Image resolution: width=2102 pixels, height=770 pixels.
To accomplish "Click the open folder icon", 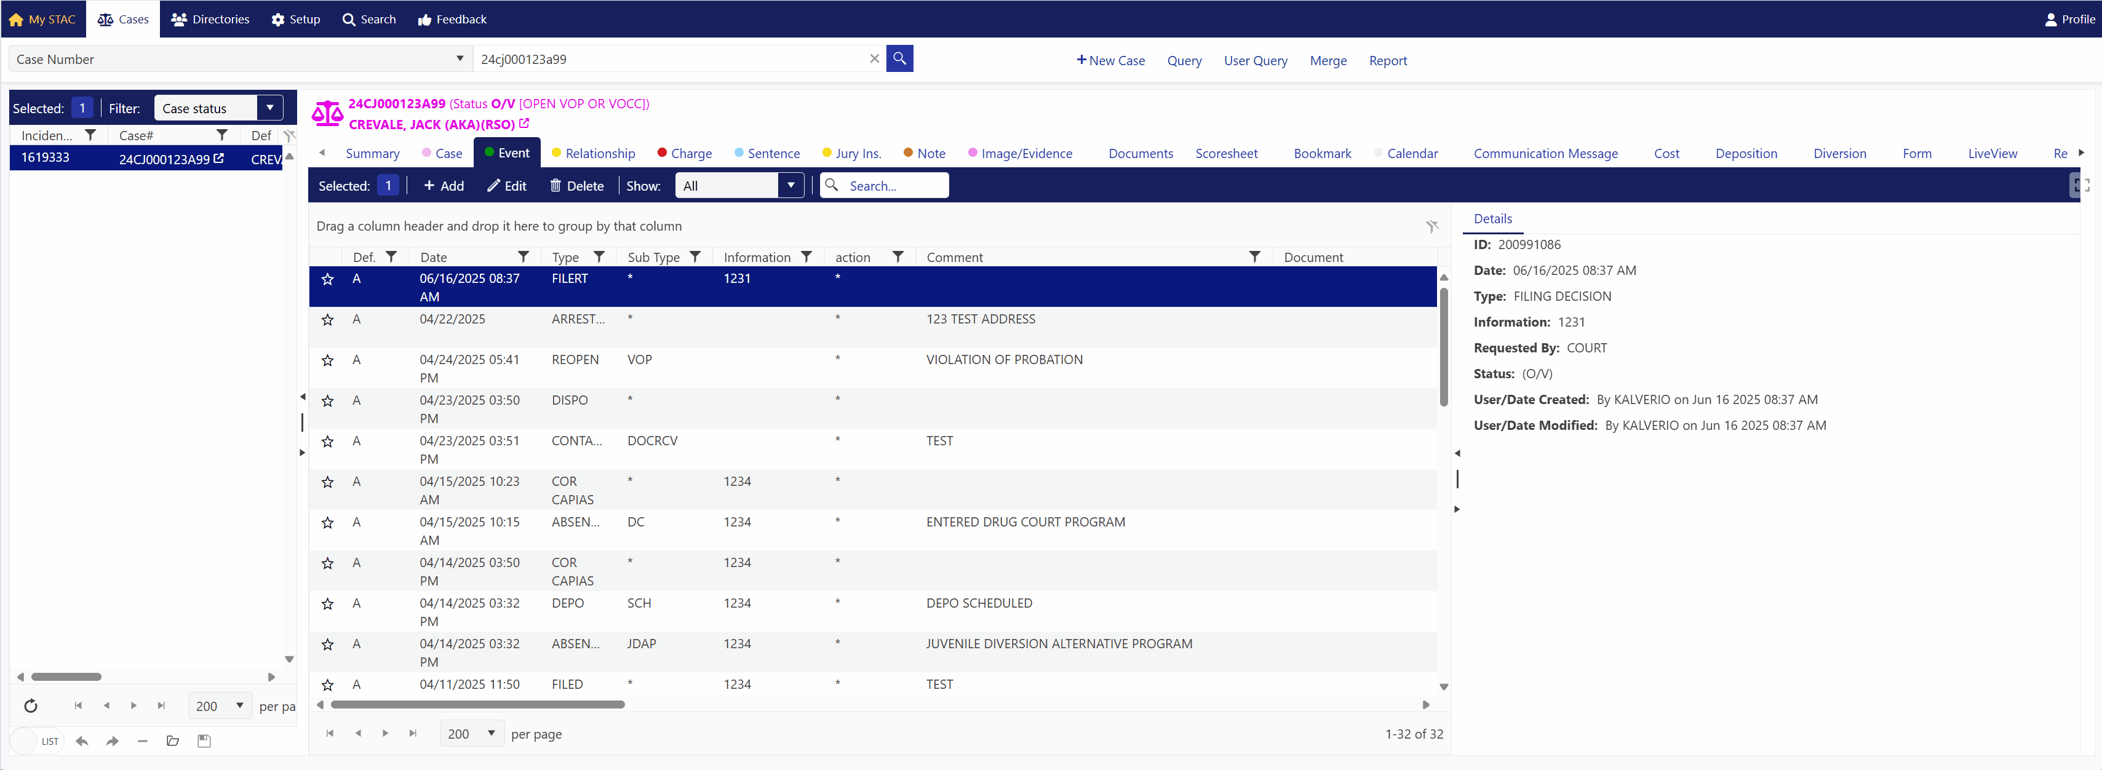I will [x=172, y=740].
